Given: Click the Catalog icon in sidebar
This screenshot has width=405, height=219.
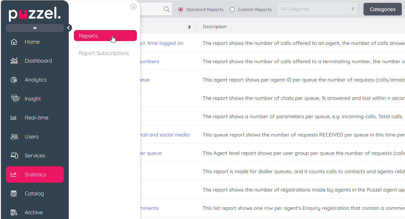Looking at the screenshot, I should point(14,193).
